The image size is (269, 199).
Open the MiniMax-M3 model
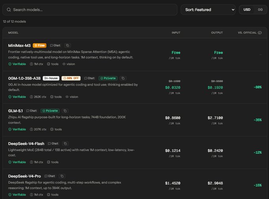coord(19,45)
